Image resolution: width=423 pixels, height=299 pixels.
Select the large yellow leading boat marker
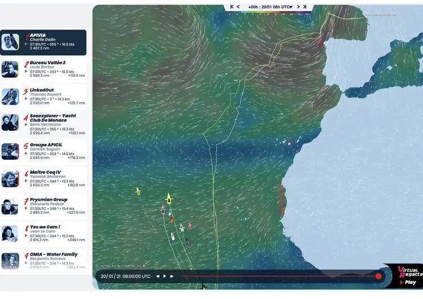click(x=169, y=199)
